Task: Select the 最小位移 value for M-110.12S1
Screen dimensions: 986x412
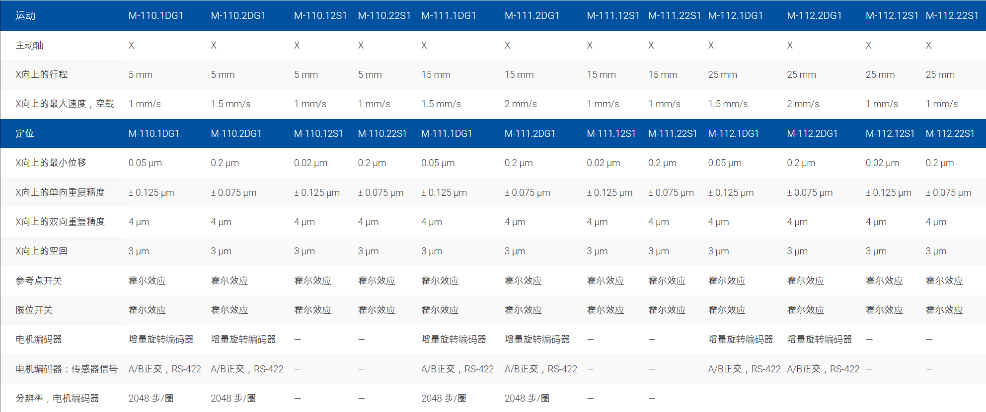Action: (x=310, y=163)
